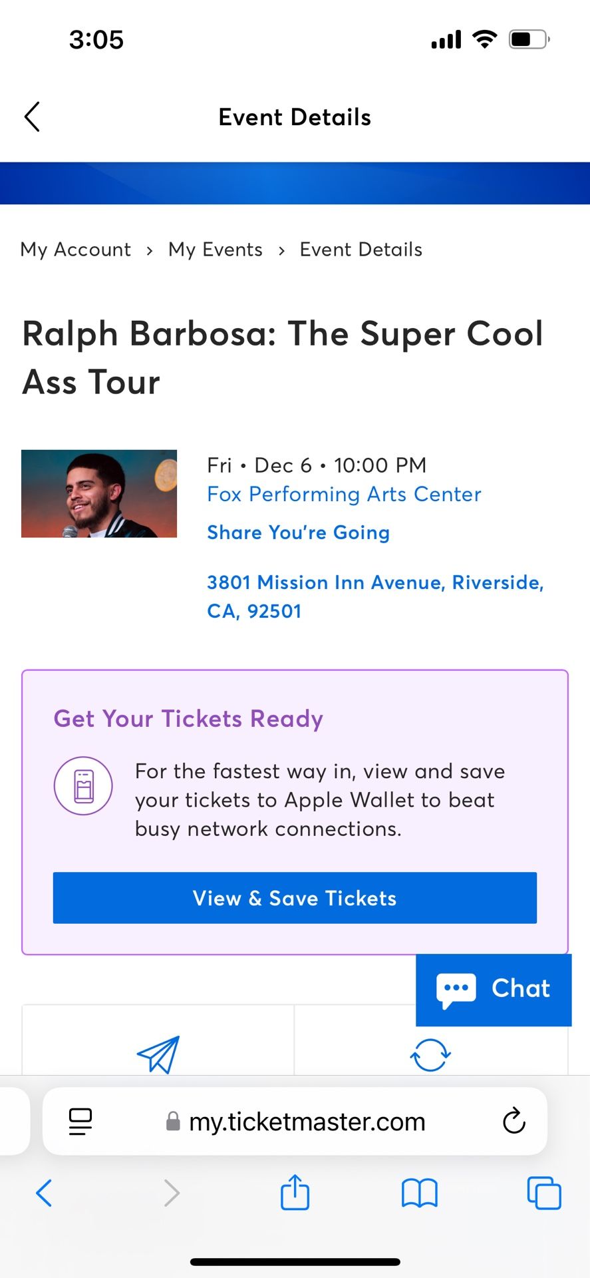This screenshot has height=1278, width=590.
Task: Open My Account from the breadcrumb
Action: (75, 250)
